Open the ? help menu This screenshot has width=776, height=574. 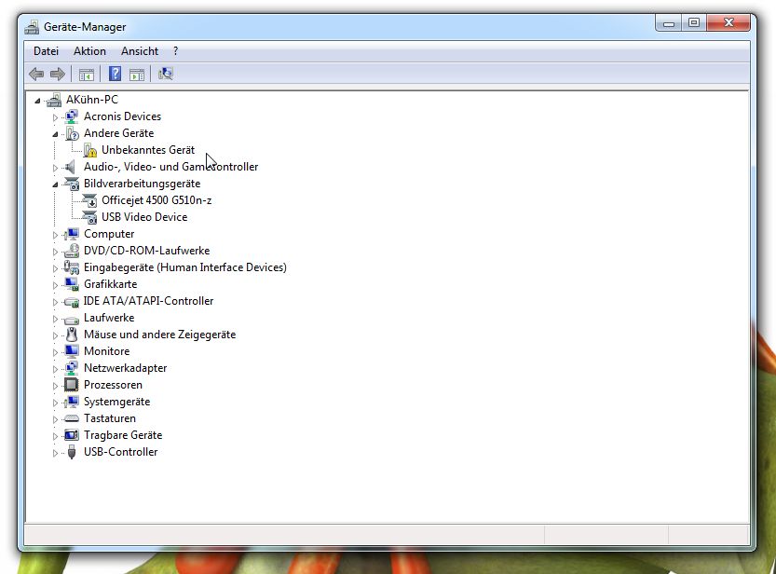176,51
